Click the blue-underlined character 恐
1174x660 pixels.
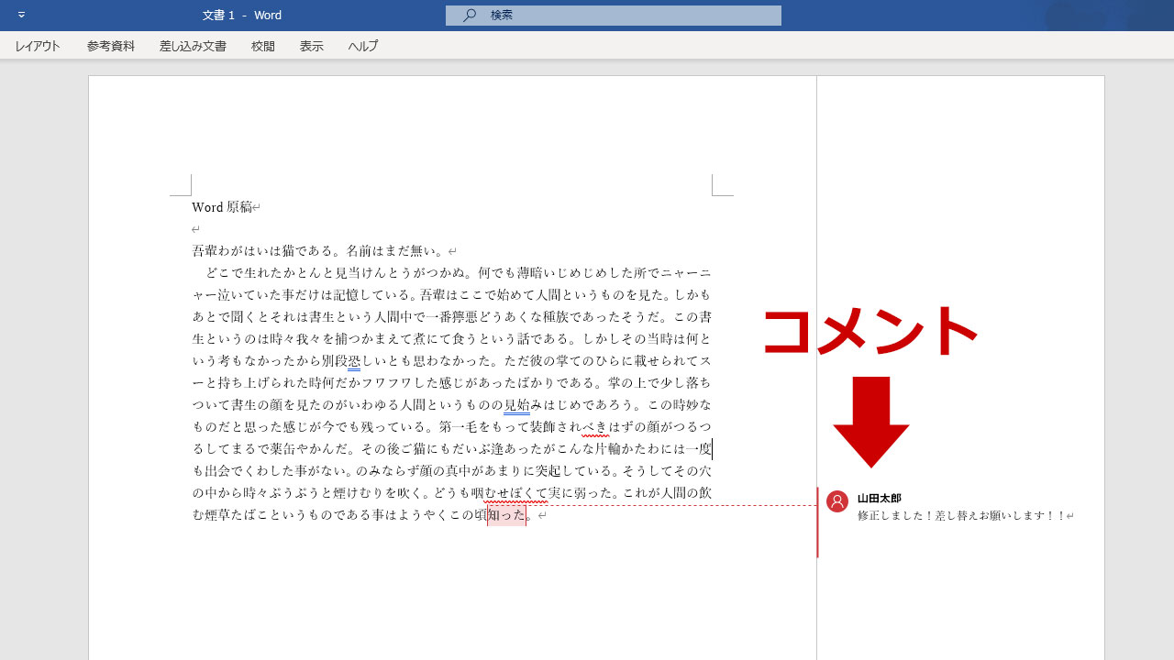pyautogui.click(x=354, y=361)
